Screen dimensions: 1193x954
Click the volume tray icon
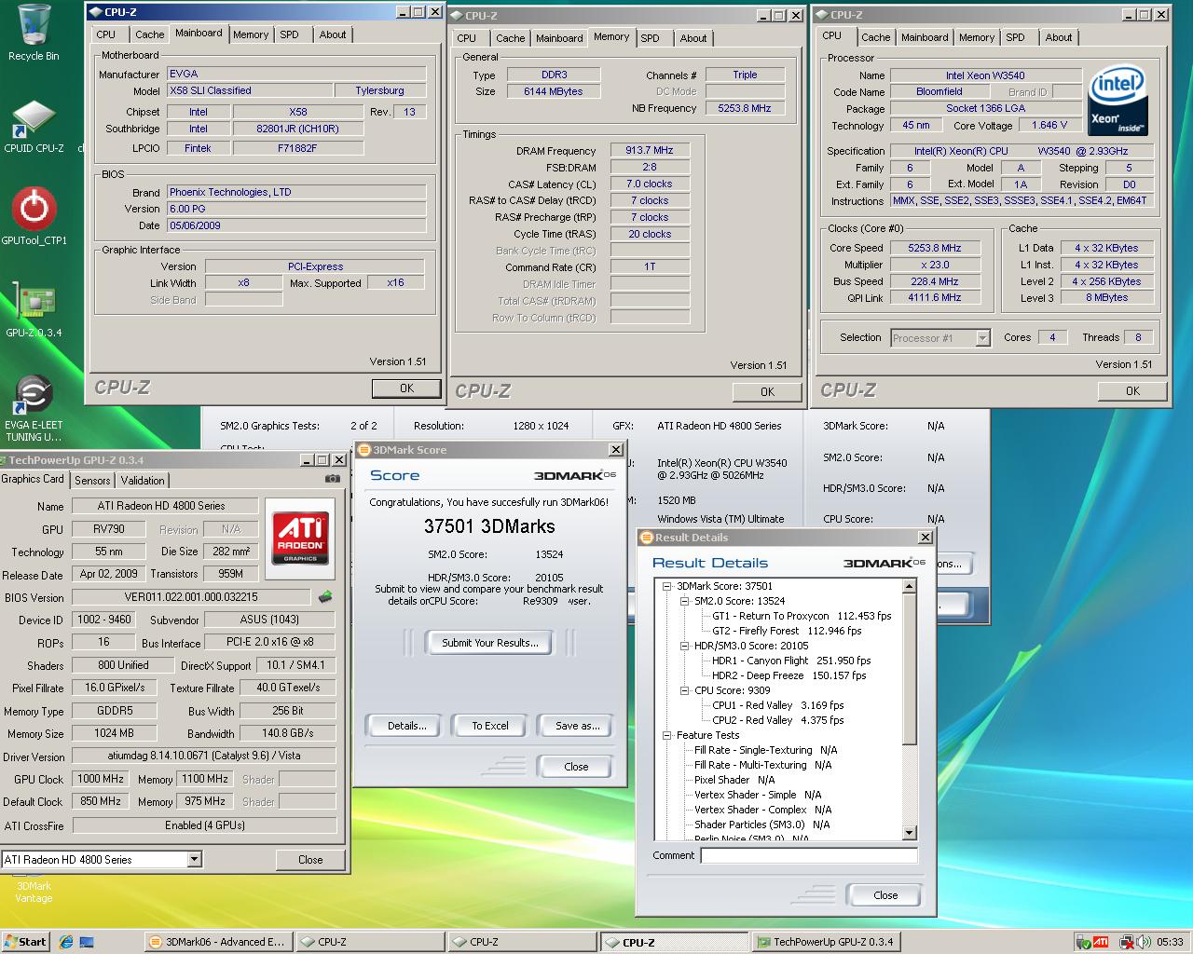(1142, 942)
